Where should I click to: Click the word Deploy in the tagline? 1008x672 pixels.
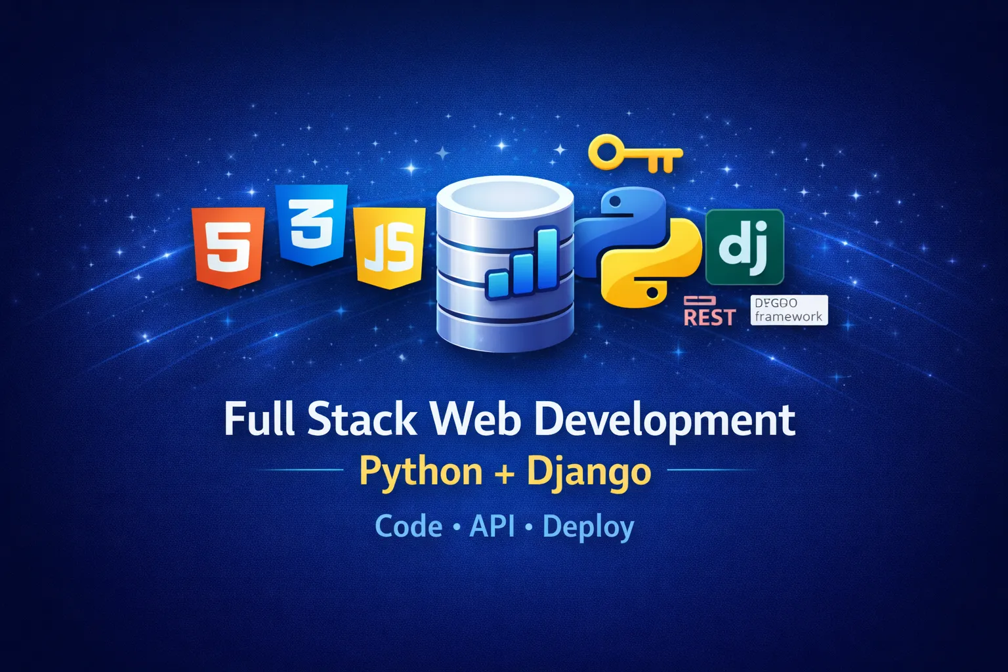589,528
